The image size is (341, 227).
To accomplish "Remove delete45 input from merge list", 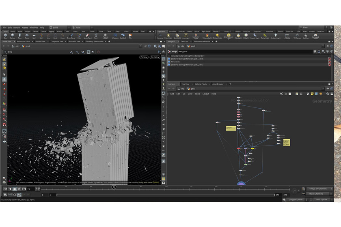I will point(329,64).
